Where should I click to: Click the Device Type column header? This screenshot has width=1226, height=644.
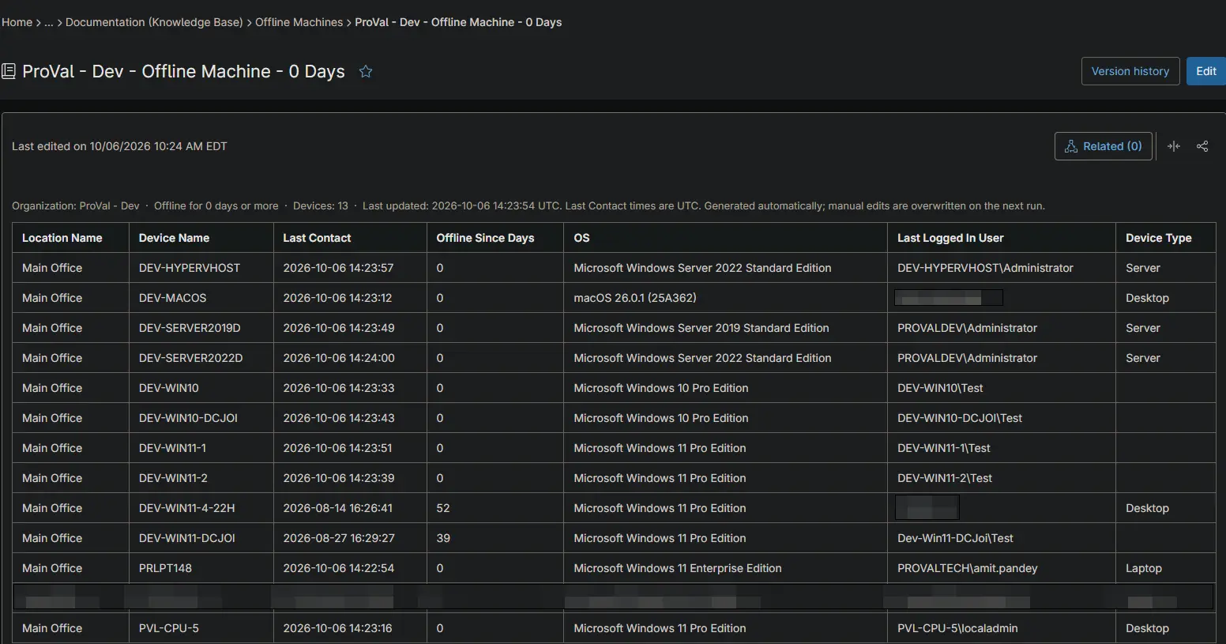1166,238
